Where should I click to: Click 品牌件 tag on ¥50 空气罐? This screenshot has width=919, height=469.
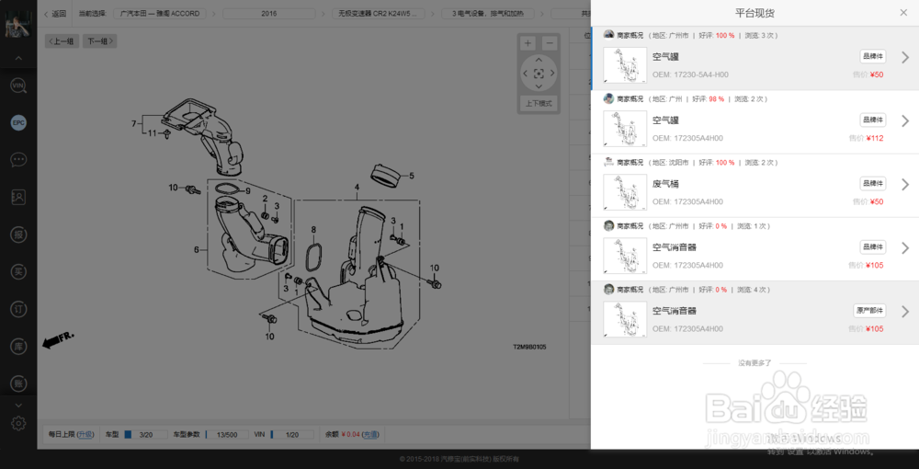point(873,57)
